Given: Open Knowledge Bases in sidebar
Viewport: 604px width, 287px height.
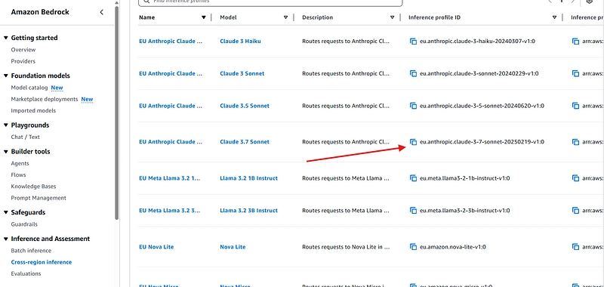Looking at the screenshot, I should [33, 187].
